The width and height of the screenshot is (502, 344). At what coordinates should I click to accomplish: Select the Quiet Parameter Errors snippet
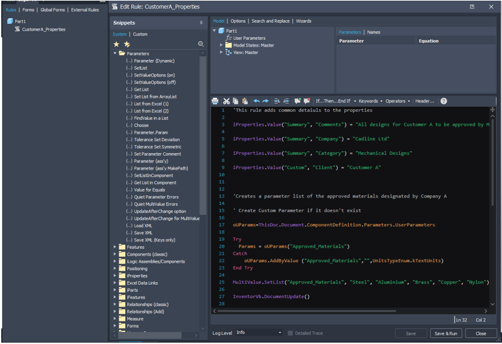click(x=156, y=197)
